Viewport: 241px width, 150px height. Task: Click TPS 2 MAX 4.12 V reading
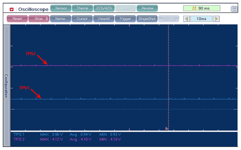(x=51, y=139)
